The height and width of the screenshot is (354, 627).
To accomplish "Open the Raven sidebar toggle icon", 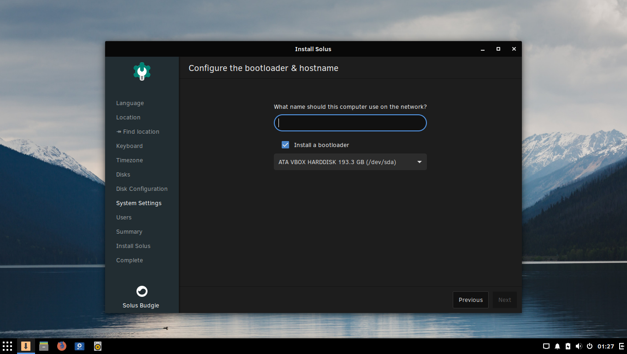I will pos(621,346).
